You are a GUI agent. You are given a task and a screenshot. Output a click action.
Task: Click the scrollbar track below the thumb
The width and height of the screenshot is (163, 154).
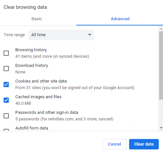pos(161,113)
